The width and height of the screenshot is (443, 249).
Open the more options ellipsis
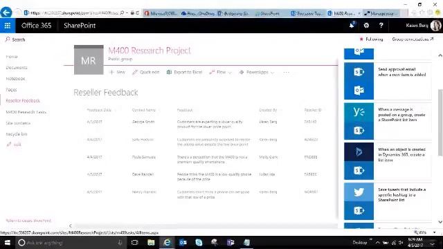(286, 72)
